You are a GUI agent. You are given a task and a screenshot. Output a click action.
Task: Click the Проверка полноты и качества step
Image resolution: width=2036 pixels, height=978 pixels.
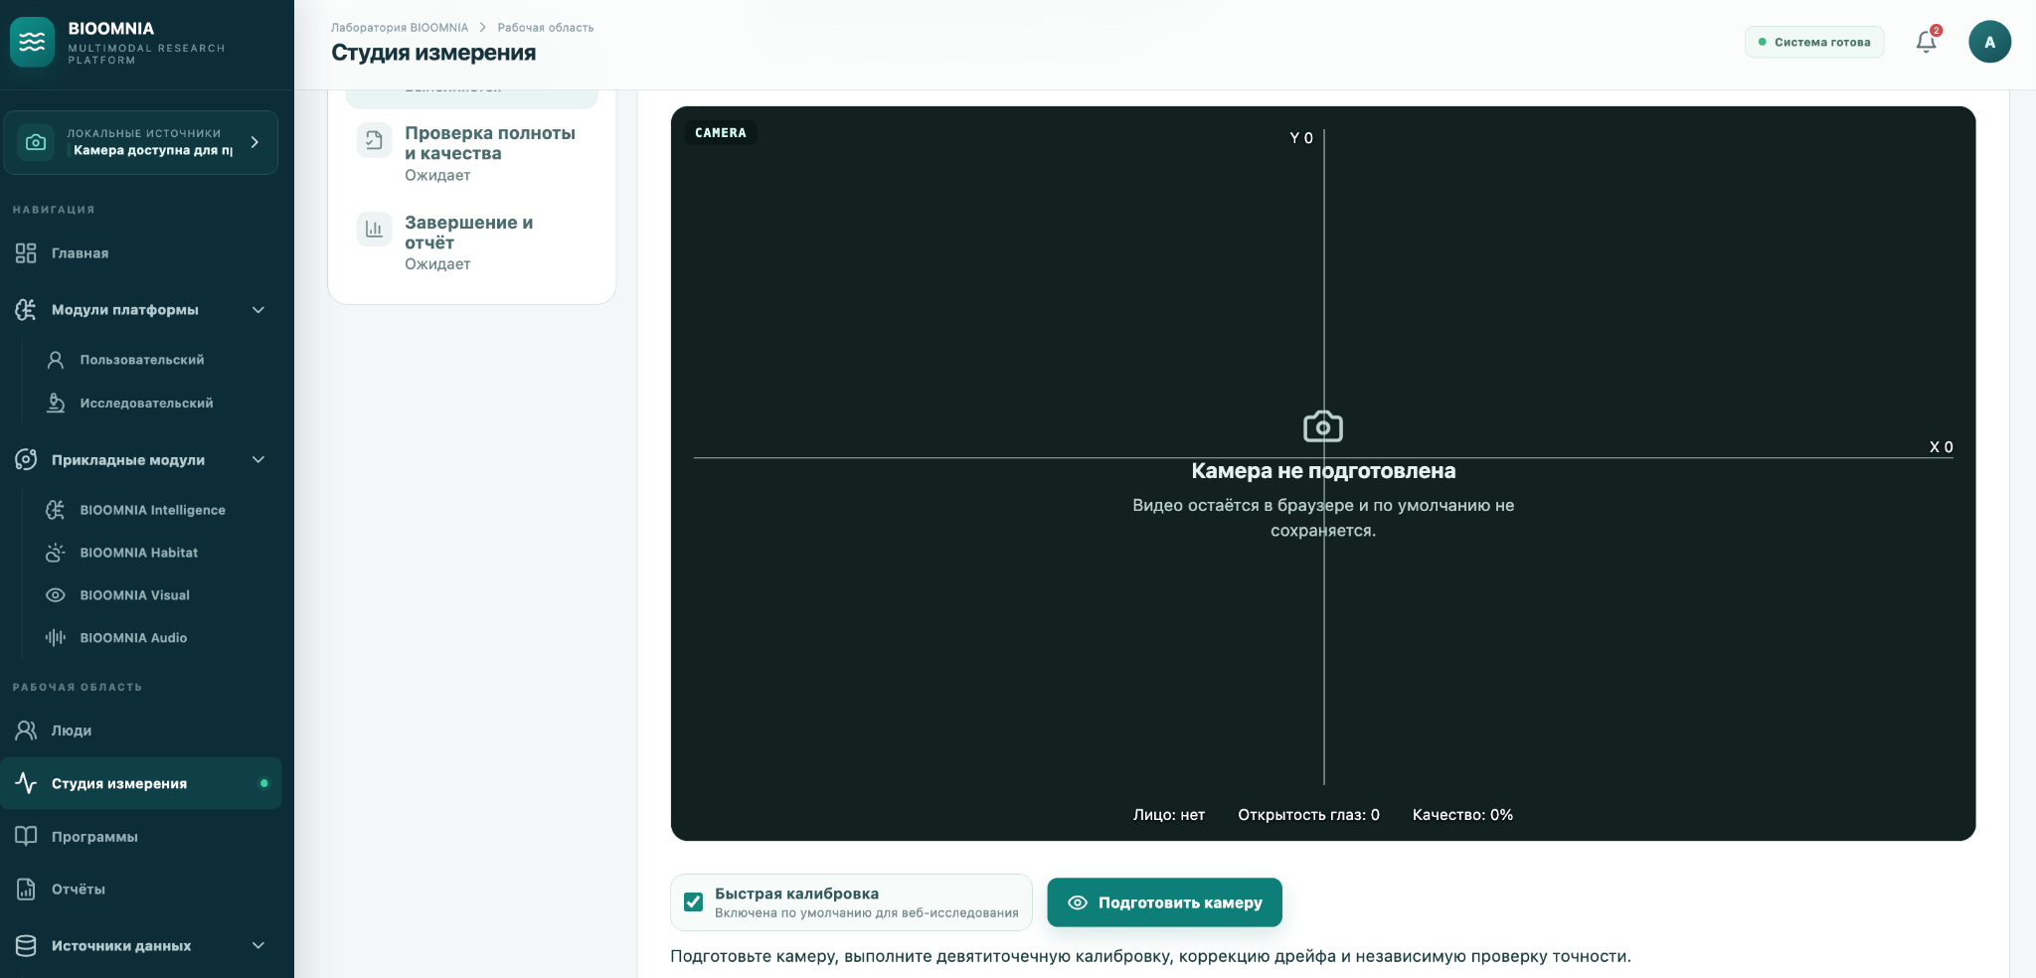pos(472,153)
